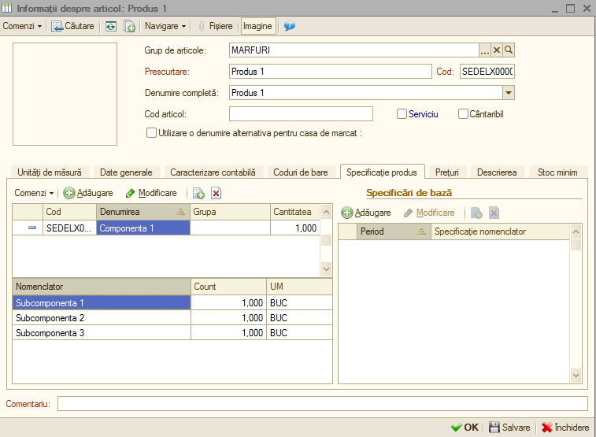Screen dimensions: 596x437
Task: Open selection with the ellipsis button for MARFURI
Action: (x=485, y=50)
